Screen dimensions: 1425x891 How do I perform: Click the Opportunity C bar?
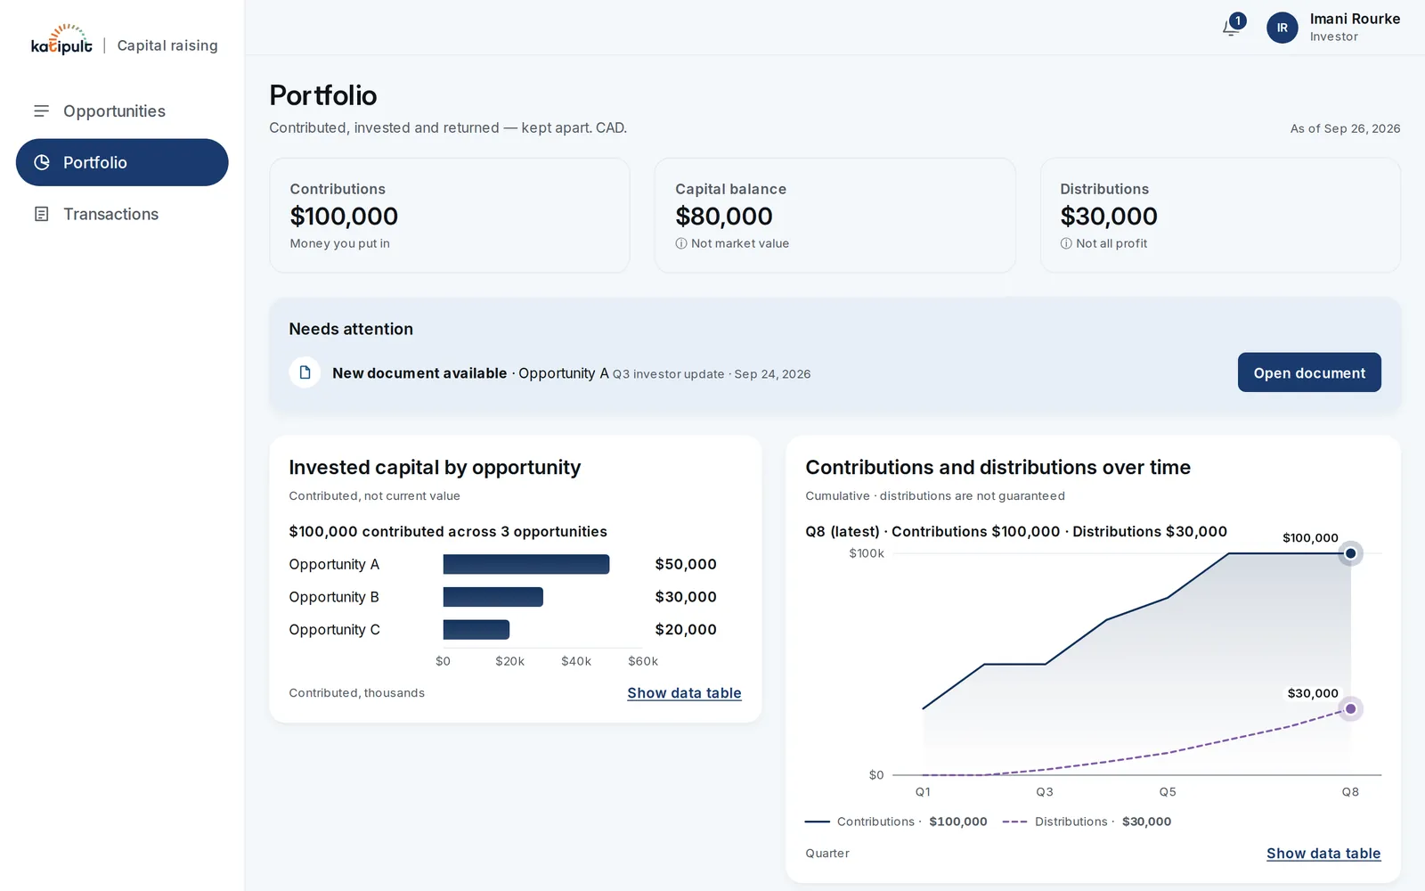coord(476,630)
